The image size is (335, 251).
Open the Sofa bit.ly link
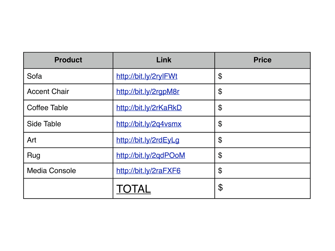point(147,76)
